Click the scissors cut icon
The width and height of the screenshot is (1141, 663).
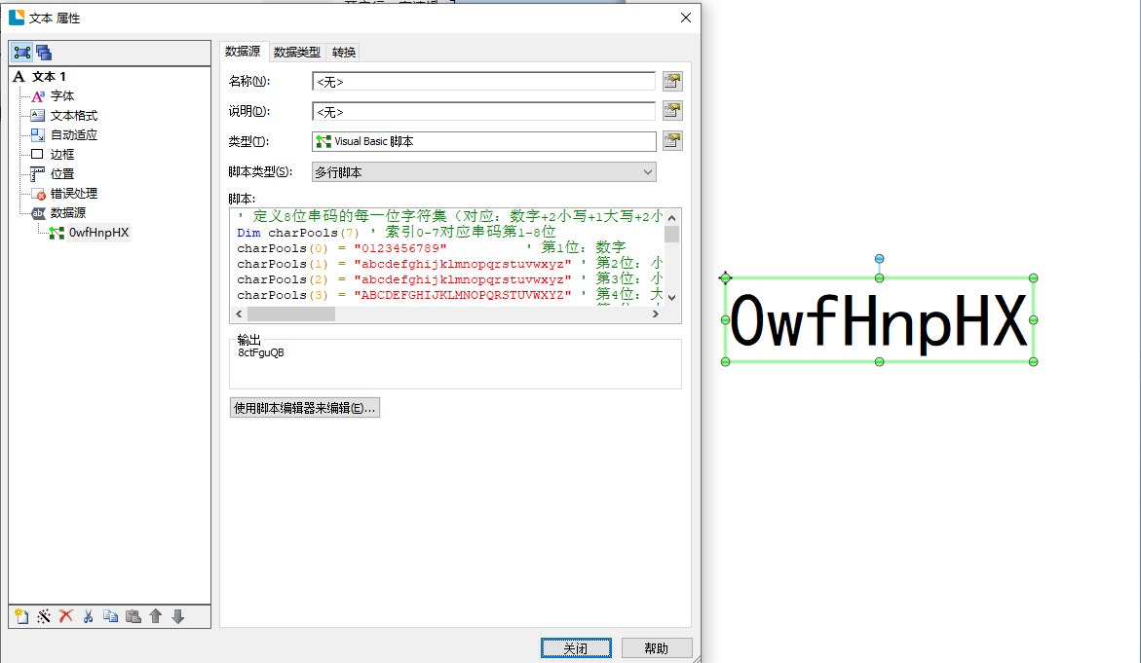[x=88, y=616]
